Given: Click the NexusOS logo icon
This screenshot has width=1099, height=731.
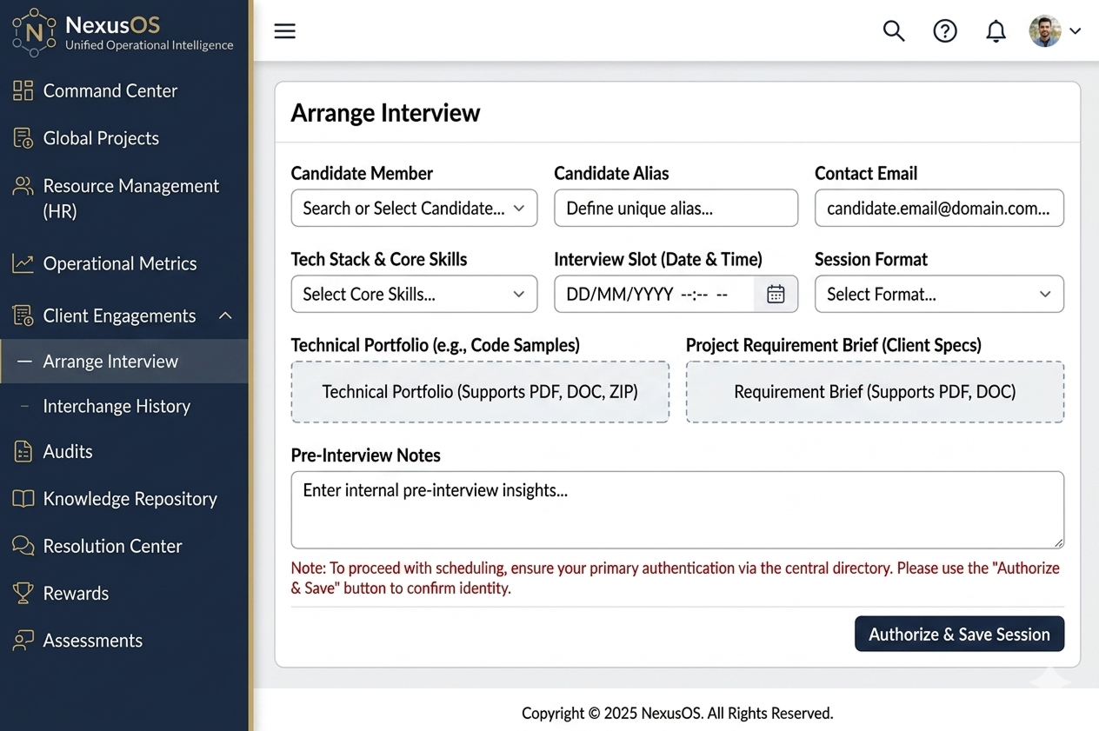Looking at the screenshot, I should pyautogui.click(x=34, y=32).
